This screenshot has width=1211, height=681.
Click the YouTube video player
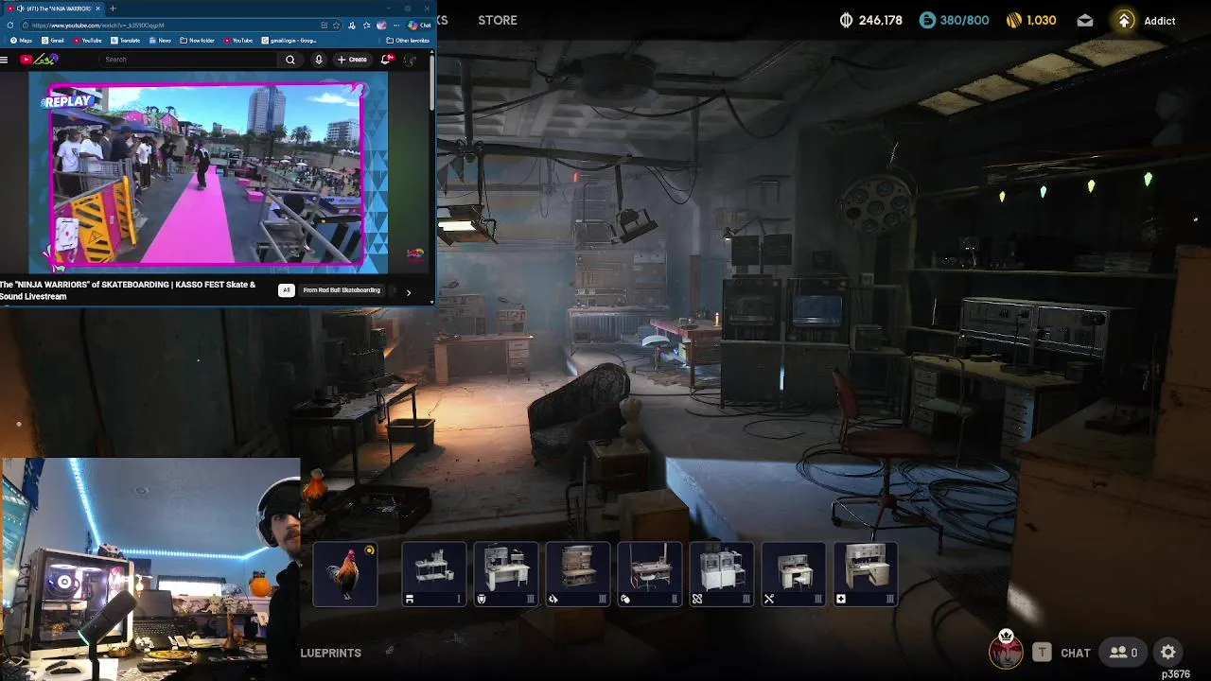tap(206, 174)
